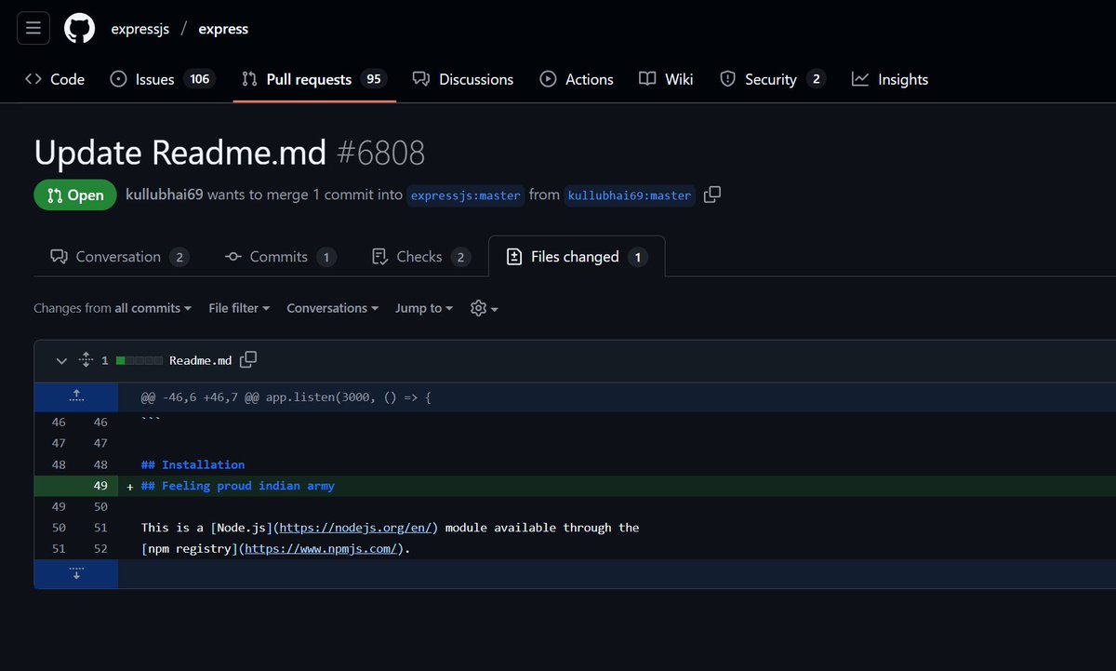Click the Security count badge 2

click(816, 79)
